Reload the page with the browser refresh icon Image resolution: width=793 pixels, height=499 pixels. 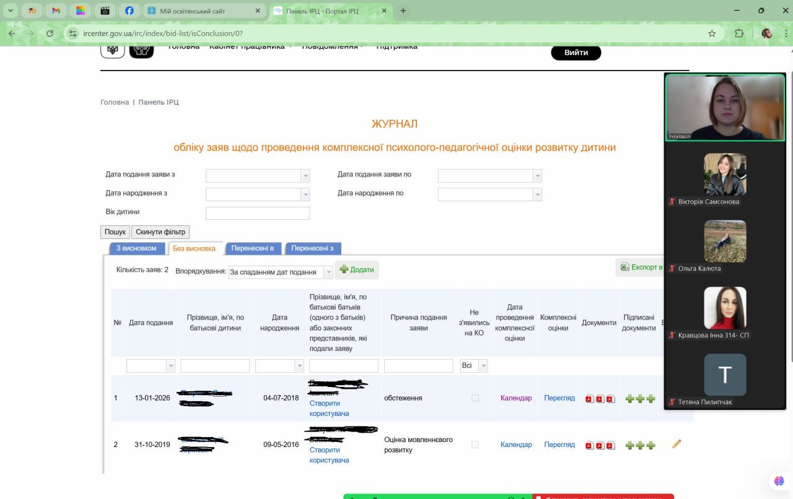pos(50,33)
